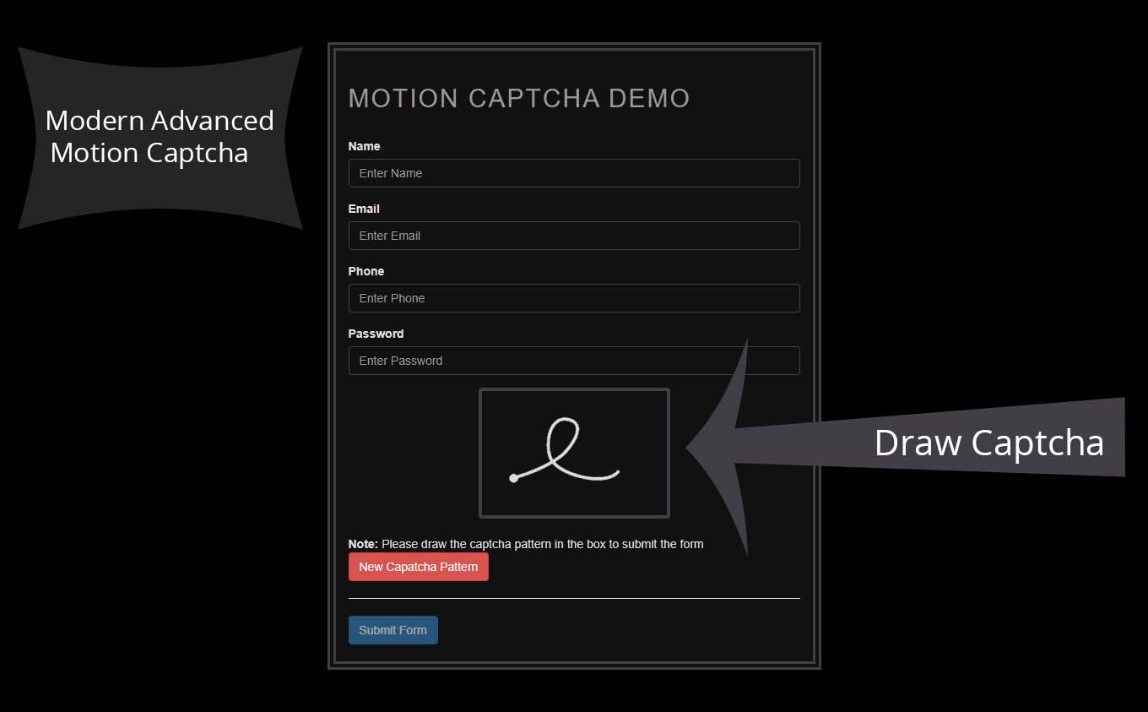
Task: Click the Note instruction text below captcha
Action: (525, 544)
